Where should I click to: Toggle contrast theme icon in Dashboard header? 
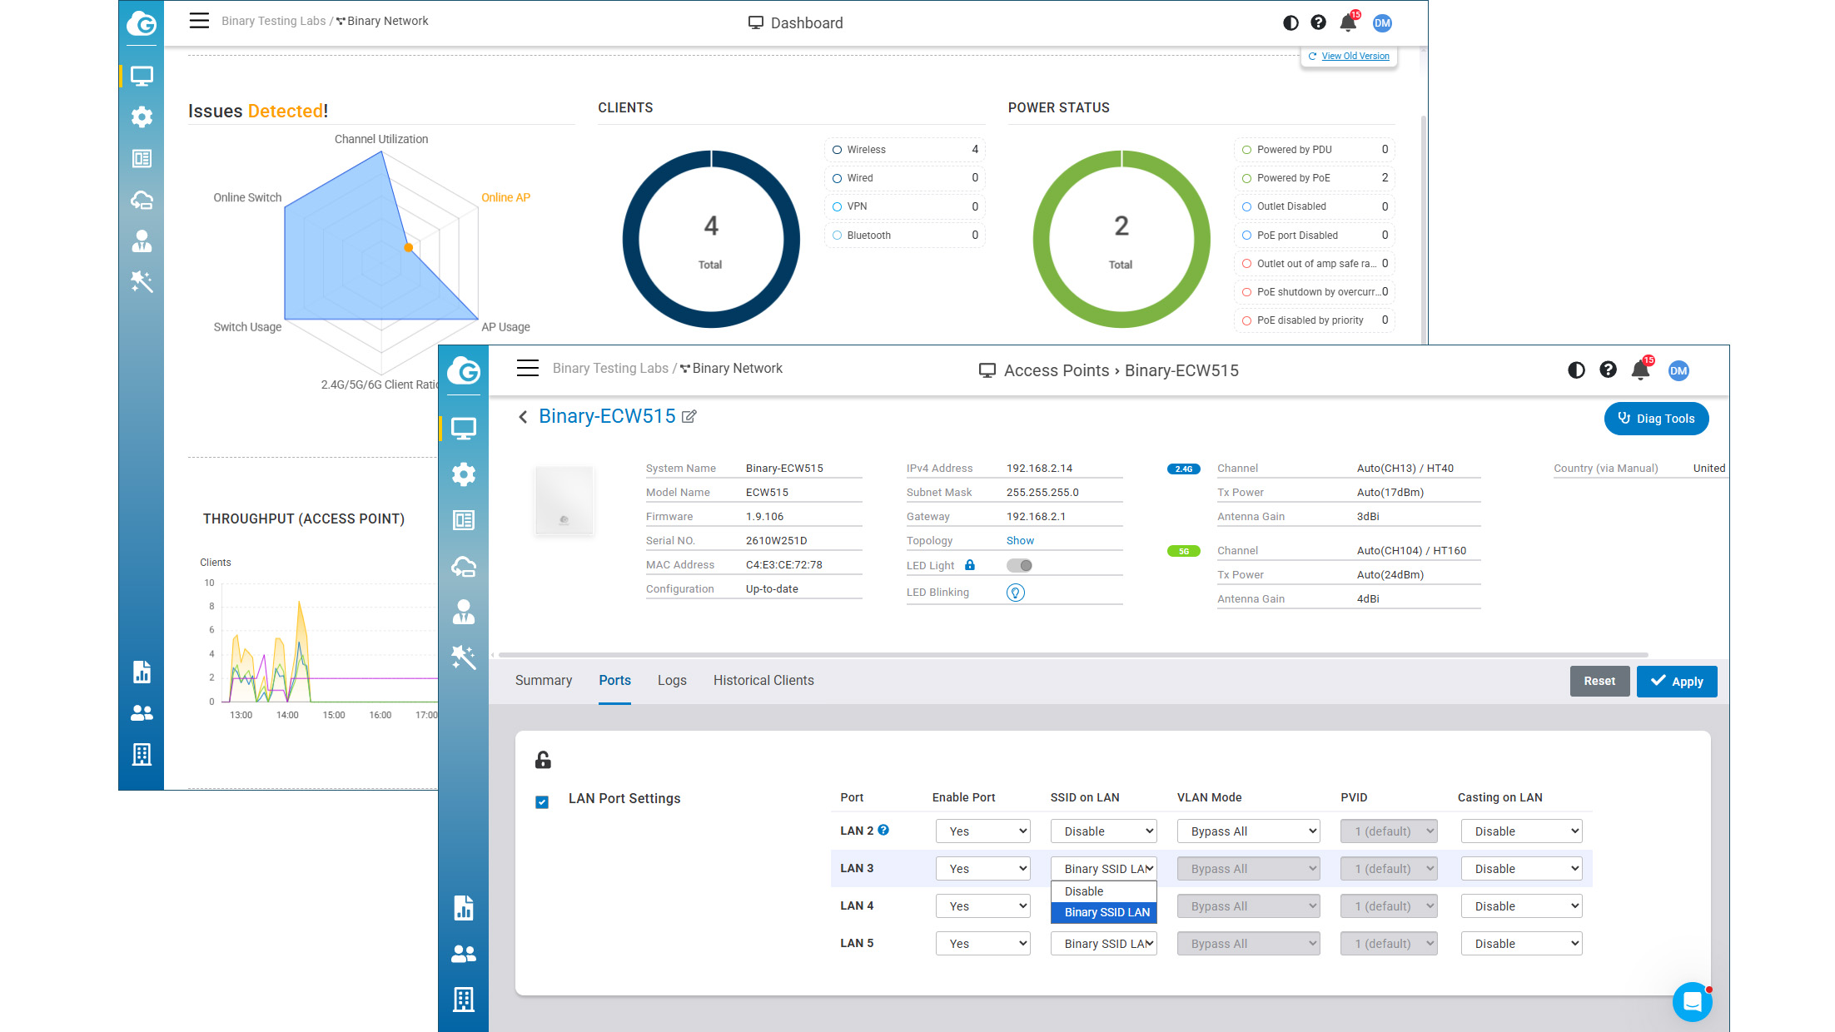[x=1290, y=22]
